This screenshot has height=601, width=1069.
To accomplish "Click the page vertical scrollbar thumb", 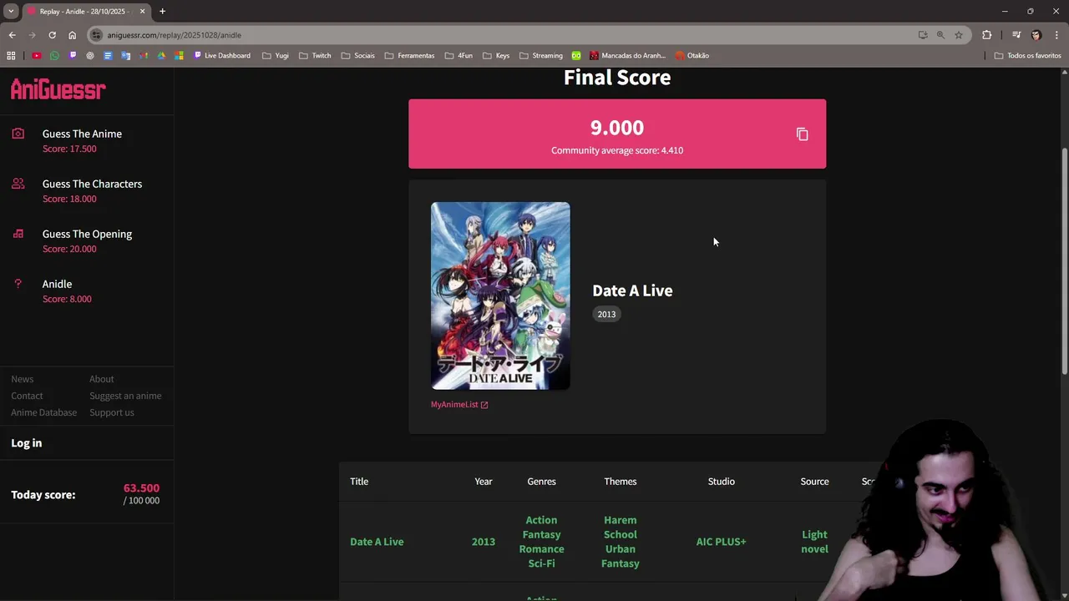I will click(1064, 261).
